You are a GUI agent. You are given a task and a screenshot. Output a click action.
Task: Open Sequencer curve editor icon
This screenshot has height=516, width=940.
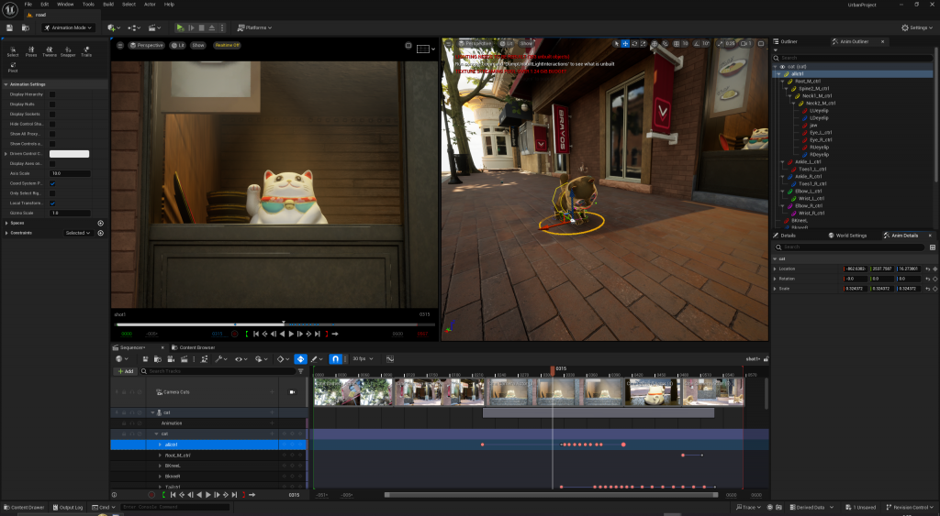click(x=389, y=359)
